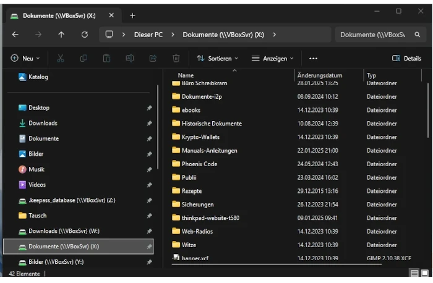
Task: Close the Dokumente (\\VBoxSvr) (X:) tab
Action: coord(111,15)
